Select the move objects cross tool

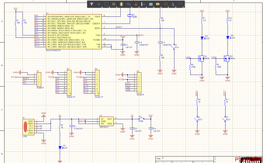(99, 4)
